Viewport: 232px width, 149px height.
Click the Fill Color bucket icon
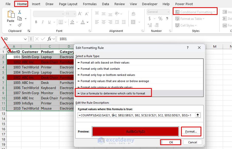click(72, 22)
